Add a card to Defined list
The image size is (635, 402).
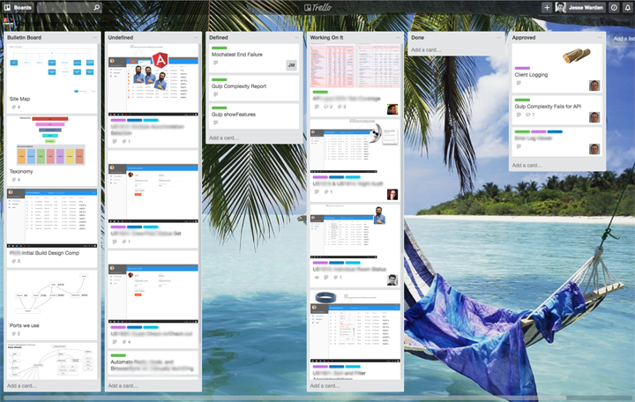(x=224, y=138)
